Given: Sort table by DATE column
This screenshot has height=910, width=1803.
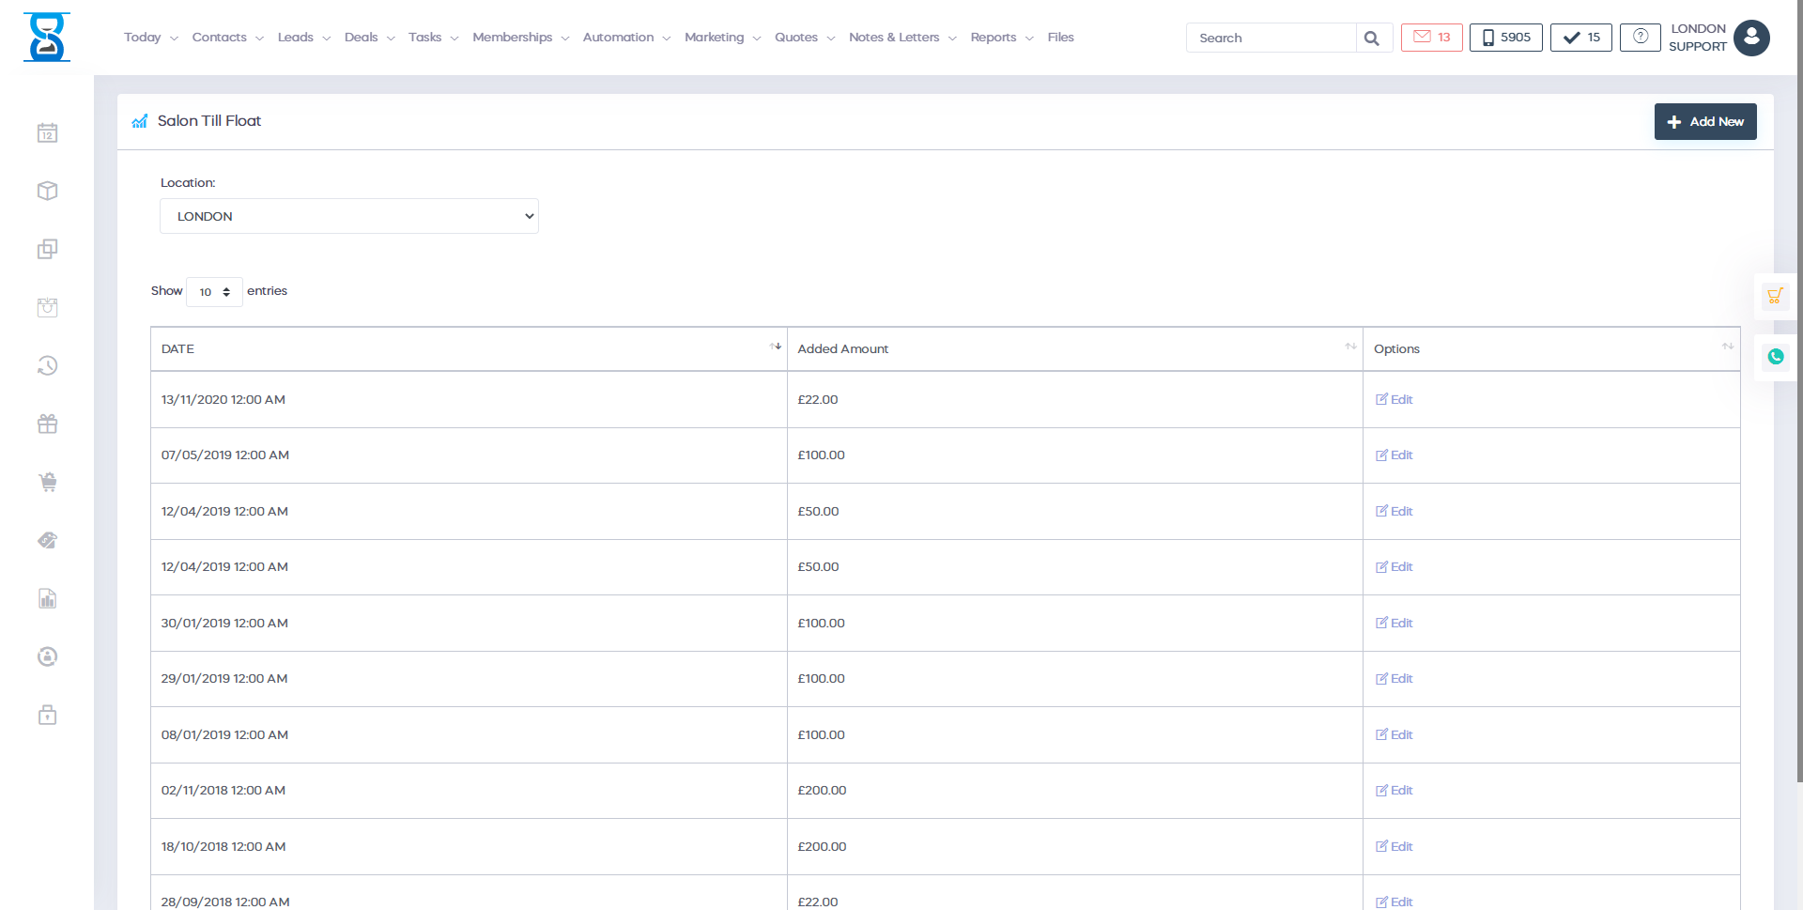Looking at the screenshot, I should [468, 349].
